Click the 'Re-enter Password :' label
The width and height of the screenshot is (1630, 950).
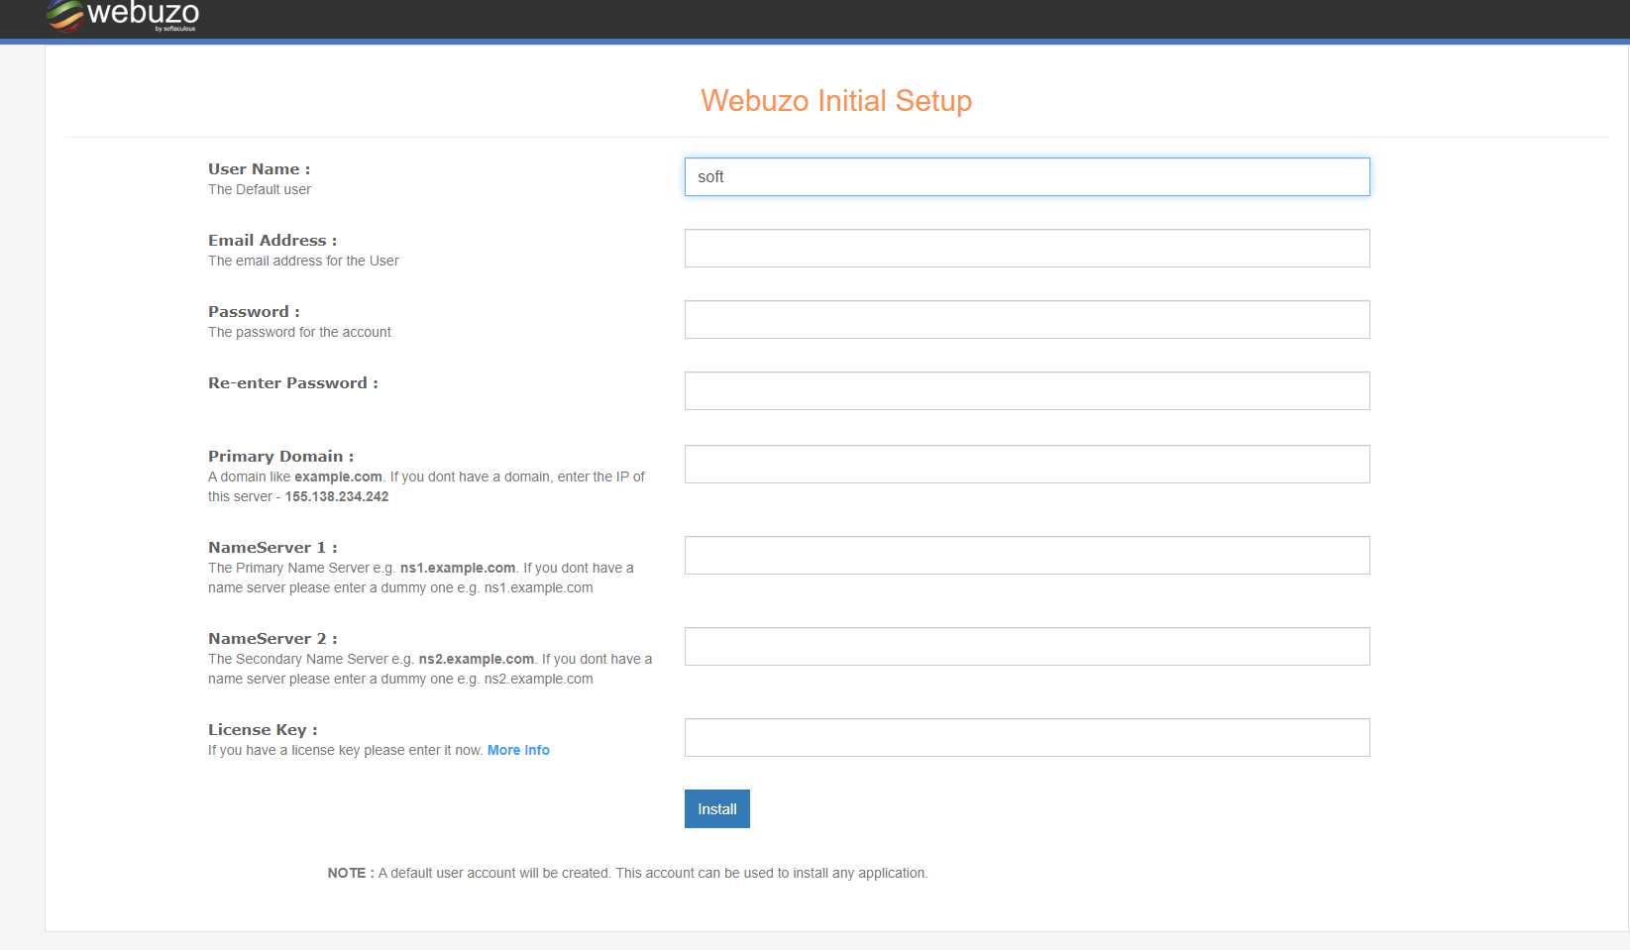[293, 383]
